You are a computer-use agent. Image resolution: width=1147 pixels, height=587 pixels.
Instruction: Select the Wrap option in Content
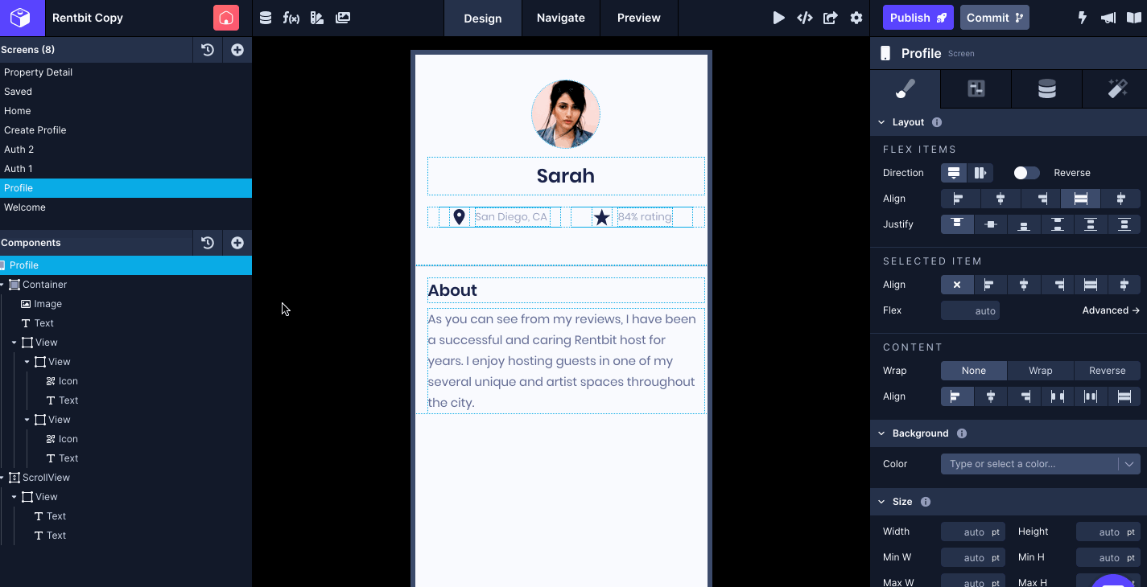point(1041,371)
